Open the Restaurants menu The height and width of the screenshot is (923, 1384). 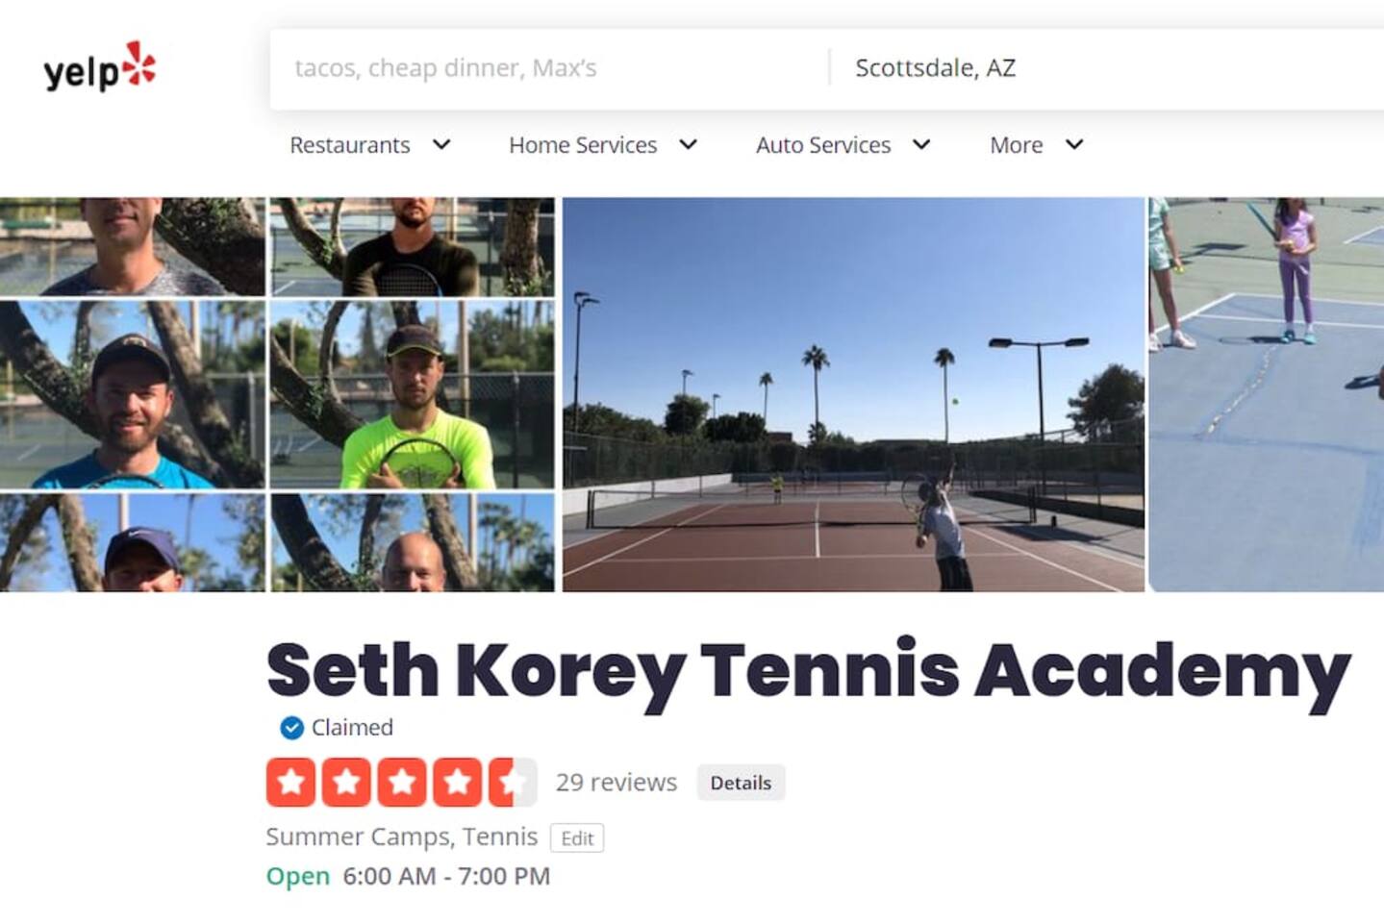click(x=350, y=145)
